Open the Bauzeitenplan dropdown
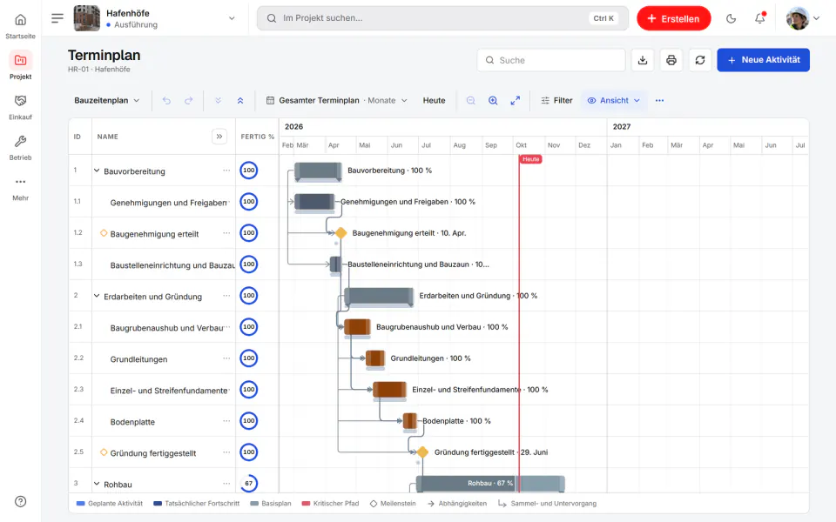Image resolution: width=836 pixels, height=522 pixels. coord(106,100)
